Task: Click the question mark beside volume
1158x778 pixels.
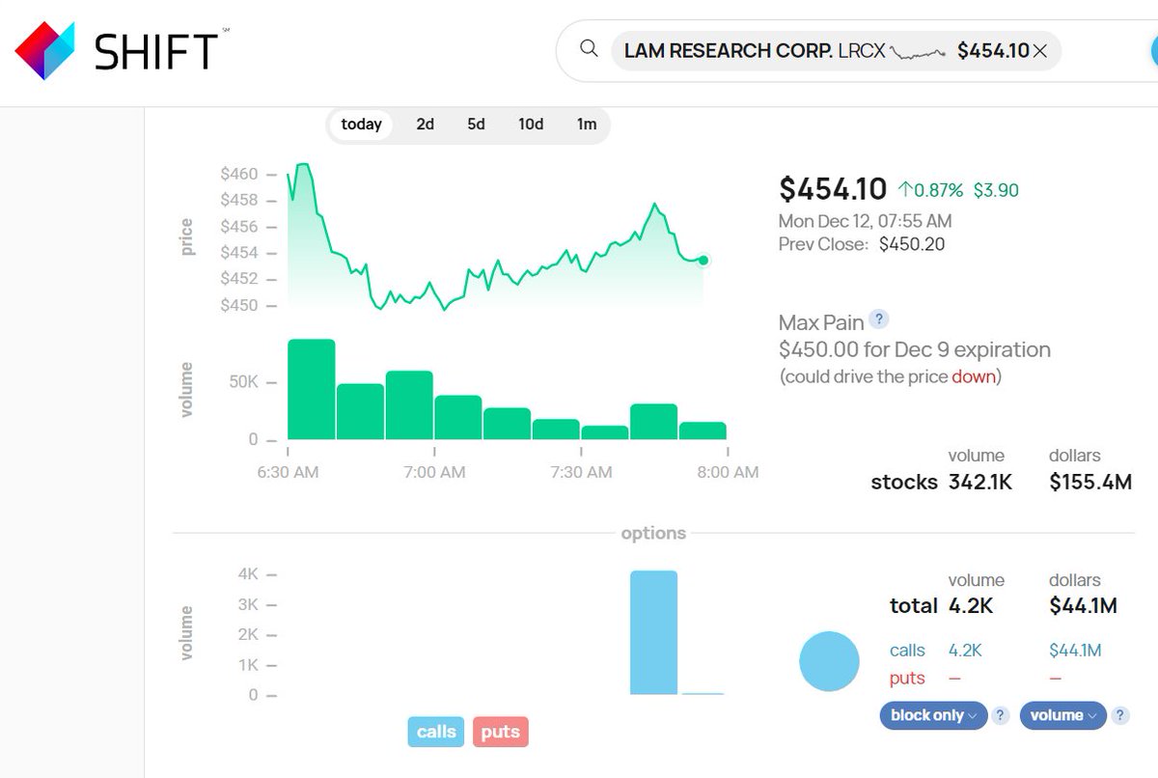Action: (x=1119, y=715)
